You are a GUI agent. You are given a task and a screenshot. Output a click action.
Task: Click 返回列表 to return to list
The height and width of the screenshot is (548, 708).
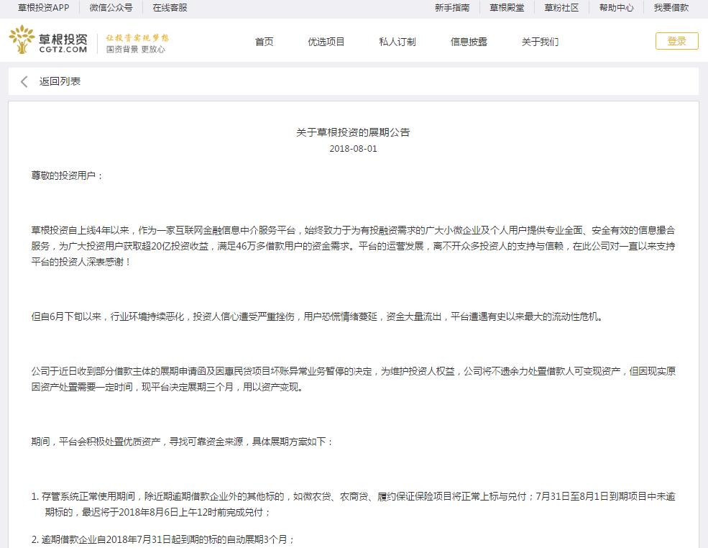(x=60, y=82)
